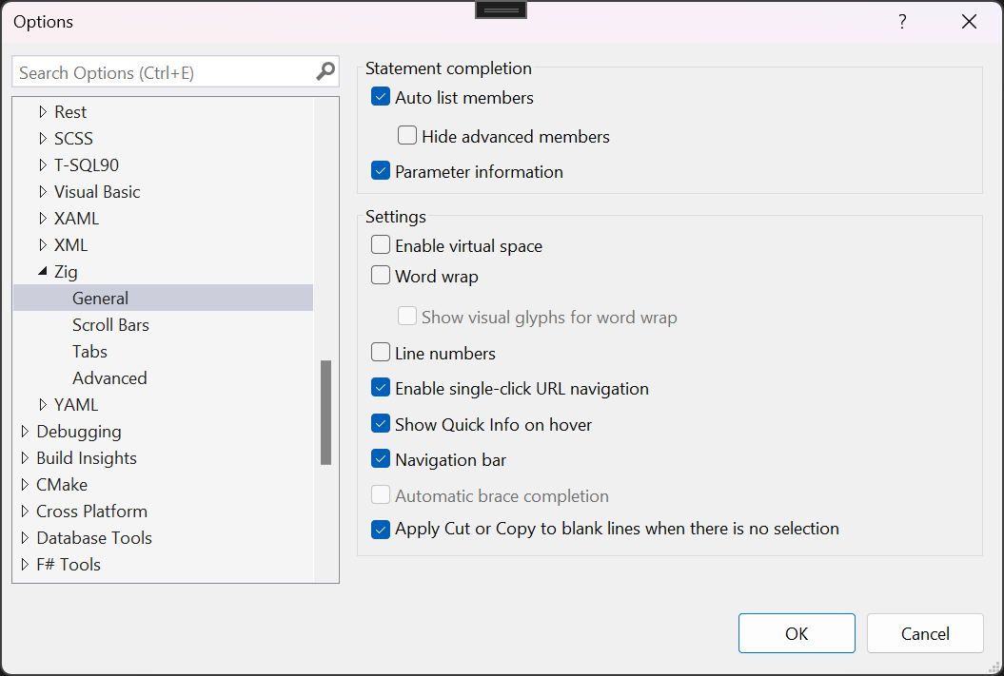This screenshot has width=1004, height=676.
Task: Enable Line numbers
Action: point(381,353)
